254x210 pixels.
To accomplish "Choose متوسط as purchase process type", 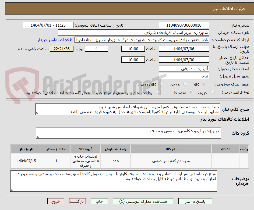I will [x=192, y=91].
